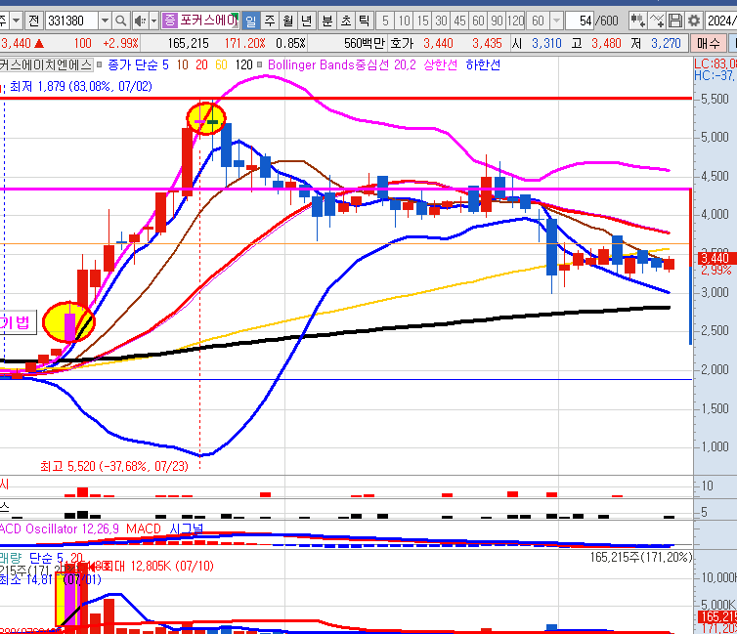Select the 틱 tick chart tab
The width and height of the screenshot is (737, 634).
(364, 21)
